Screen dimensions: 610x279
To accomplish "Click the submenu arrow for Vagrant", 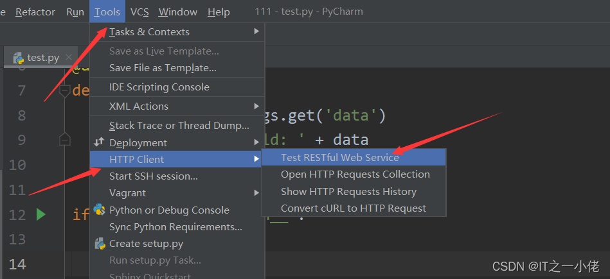I will click(256, 192).
